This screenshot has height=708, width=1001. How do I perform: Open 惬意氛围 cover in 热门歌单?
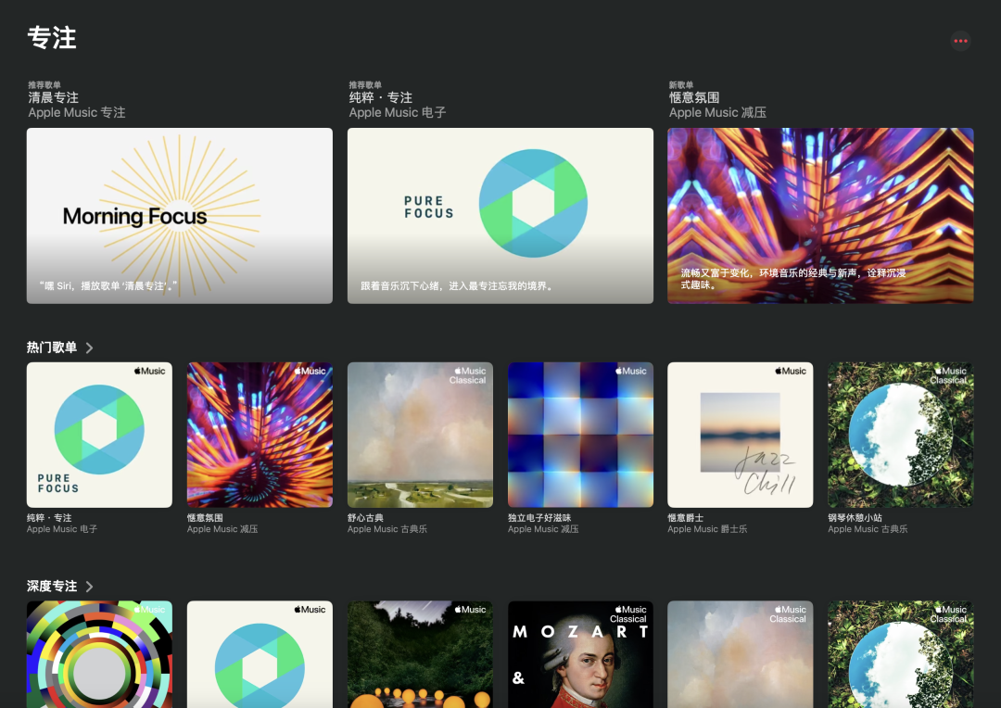pyautogui.click(x=260, y=435)
